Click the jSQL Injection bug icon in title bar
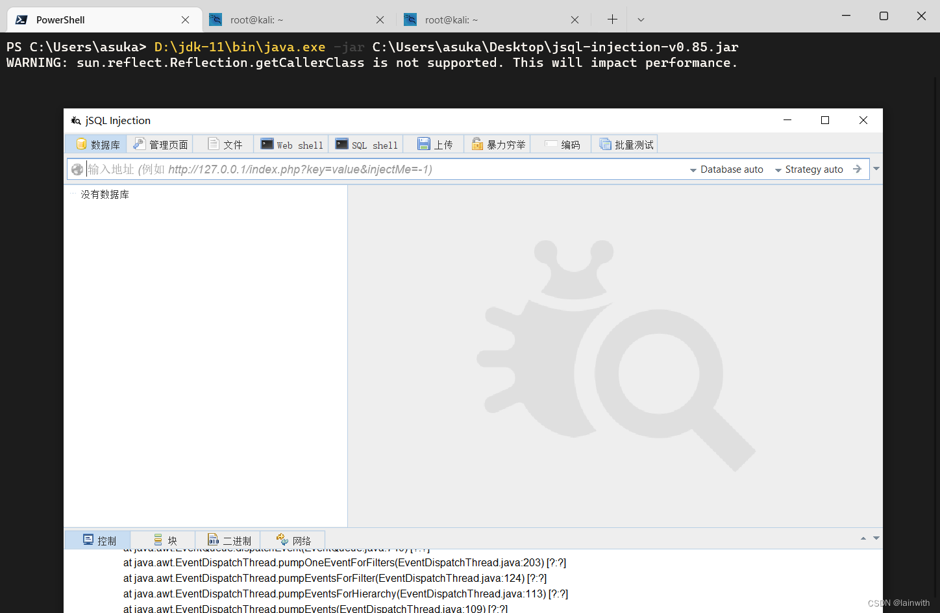The width and height of the screenshot is (940, 613). (76, 120)
